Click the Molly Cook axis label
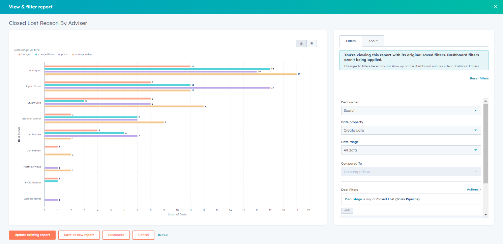503x244 pixels. [35, 135]
